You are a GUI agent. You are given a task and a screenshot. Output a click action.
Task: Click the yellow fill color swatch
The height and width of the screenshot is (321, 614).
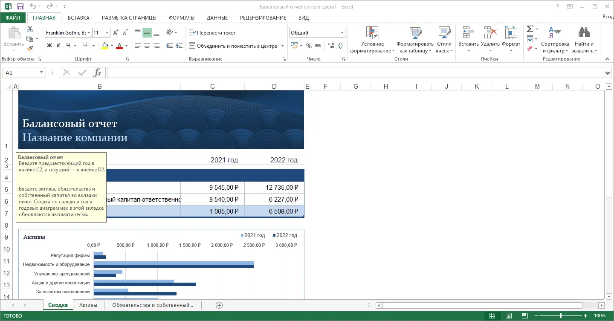pyautogui.click(x=105, y=46)
